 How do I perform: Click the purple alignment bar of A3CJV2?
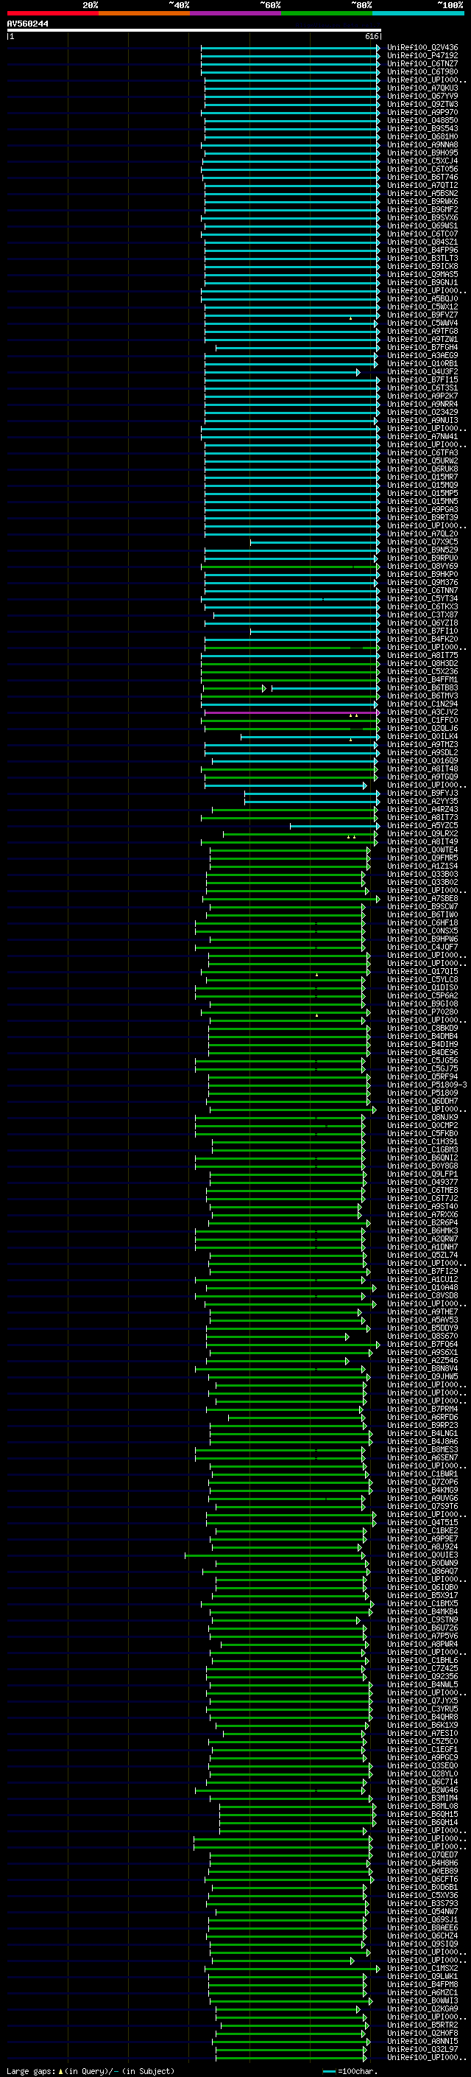point(291,712)
